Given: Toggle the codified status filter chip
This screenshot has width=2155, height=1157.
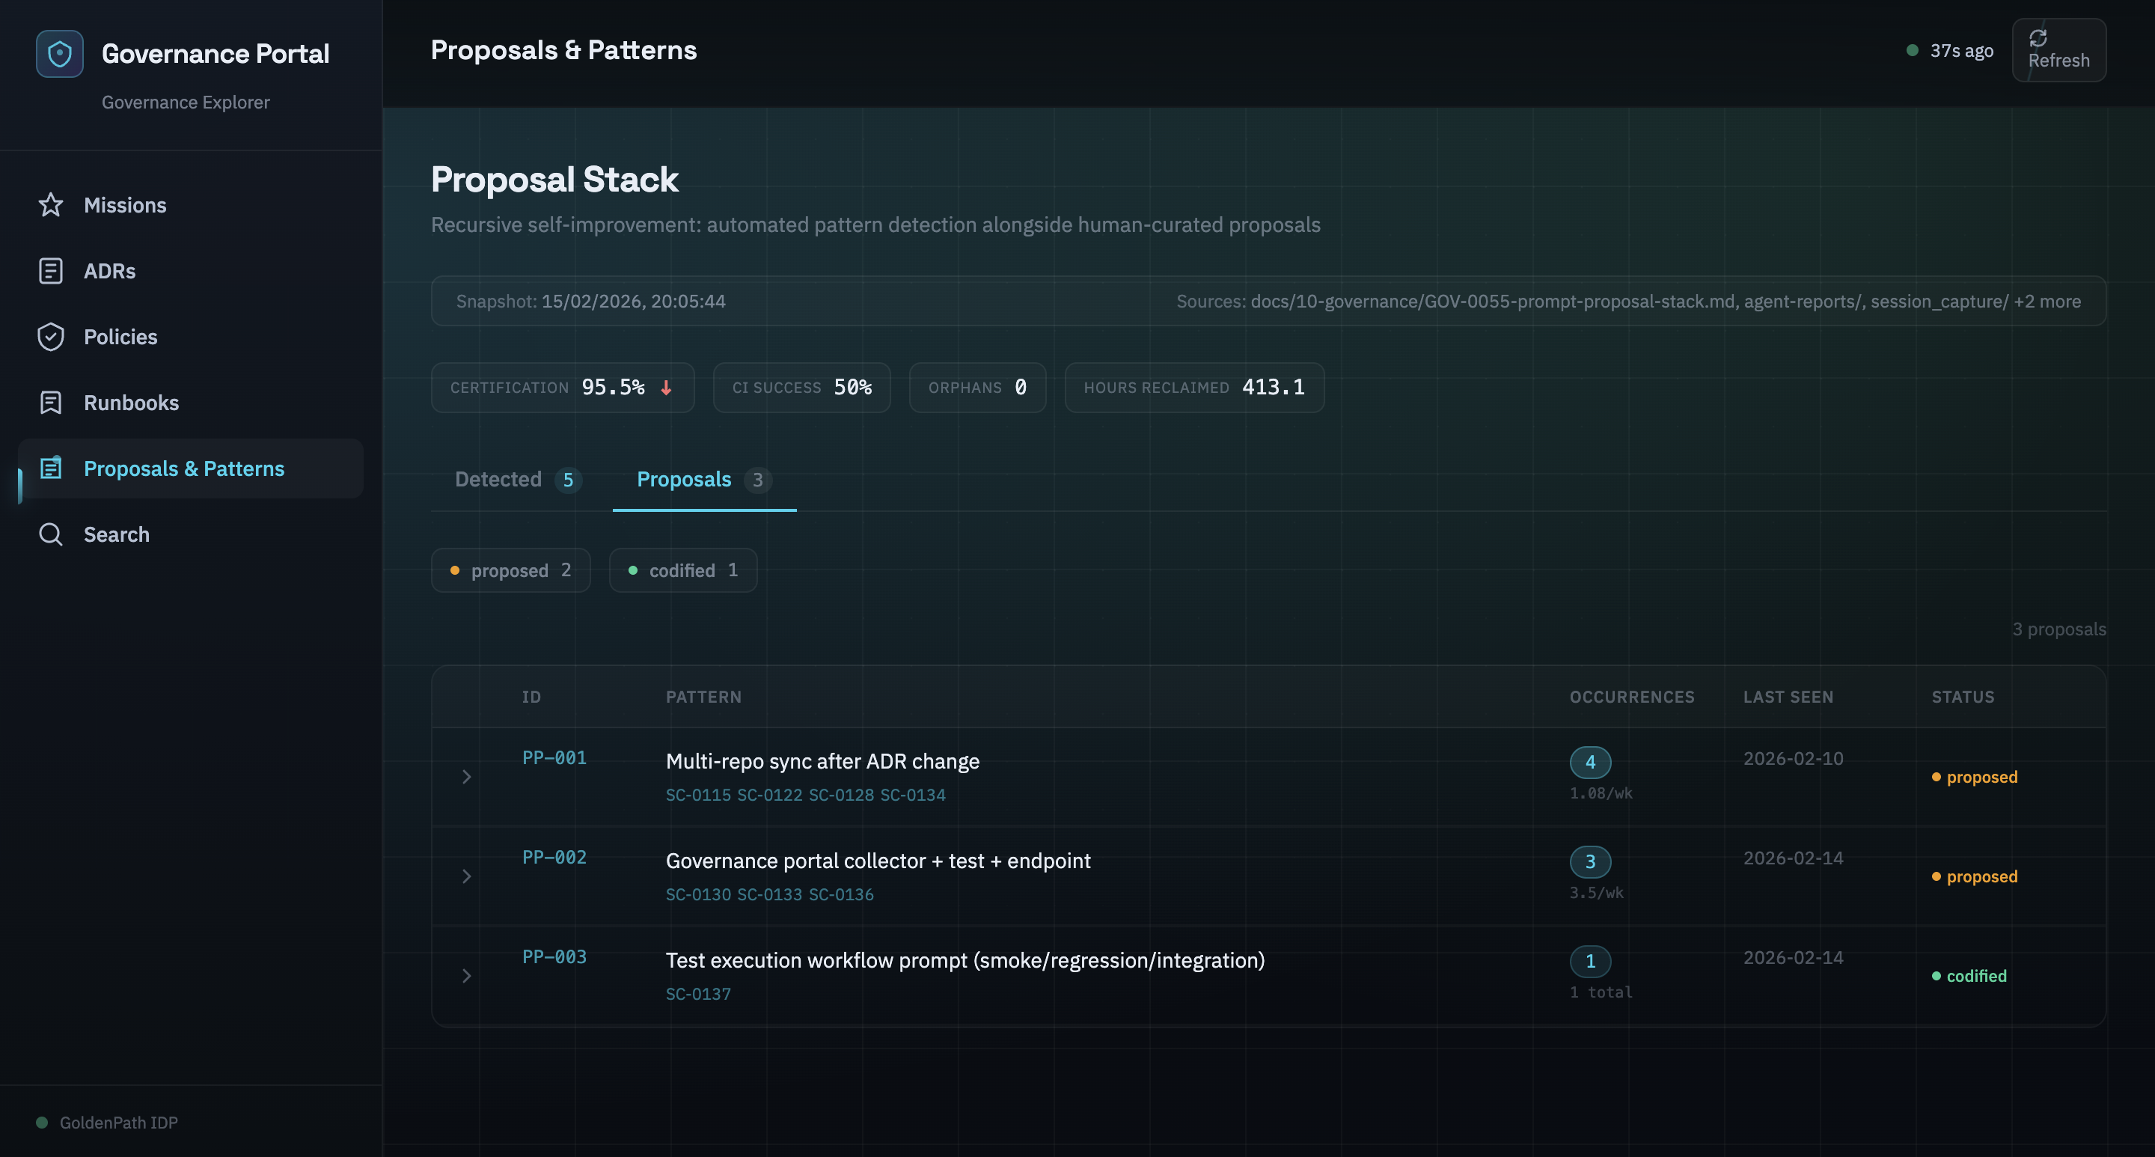Looking at the screenshot, I should pyautogui.click(x=682, y=570).
